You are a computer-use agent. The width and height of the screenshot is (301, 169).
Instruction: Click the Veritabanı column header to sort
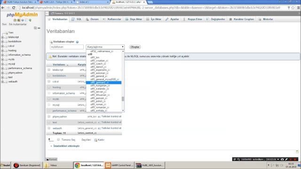pyautogui.click(x=59, y=65)
